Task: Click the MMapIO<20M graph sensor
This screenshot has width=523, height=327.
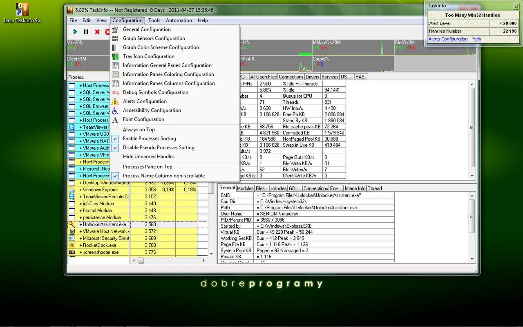Action: (x=353, y=47)
